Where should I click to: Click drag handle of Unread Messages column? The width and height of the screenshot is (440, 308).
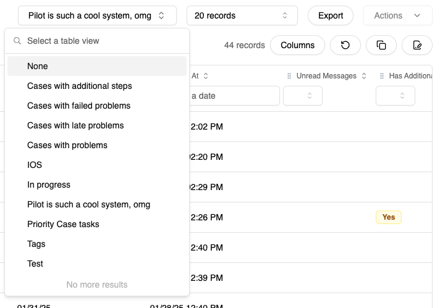click(289, 76)
